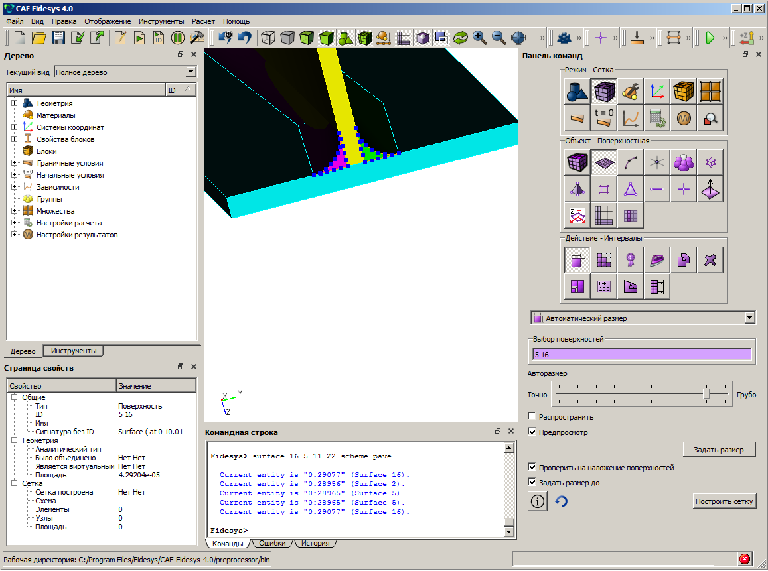Click the info circle button
Screen dimensions: 768x571
[537, 501]
